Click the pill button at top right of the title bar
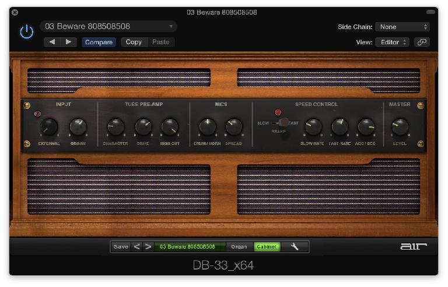The height and width of the screenshot is (287, 448). [430, 12]
